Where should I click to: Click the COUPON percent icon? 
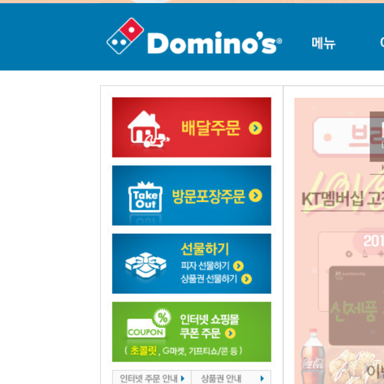(x=149, y=323)
